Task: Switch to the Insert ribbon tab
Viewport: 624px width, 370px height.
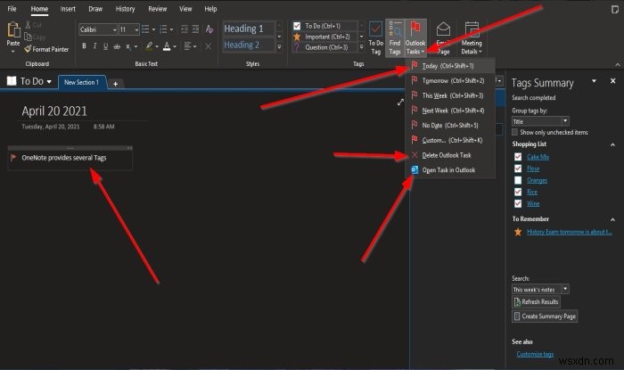Action: click(x=69, y=9)
